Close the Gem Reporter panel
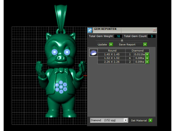The width and height of the screenshot is (175, 131). (154, 30)
